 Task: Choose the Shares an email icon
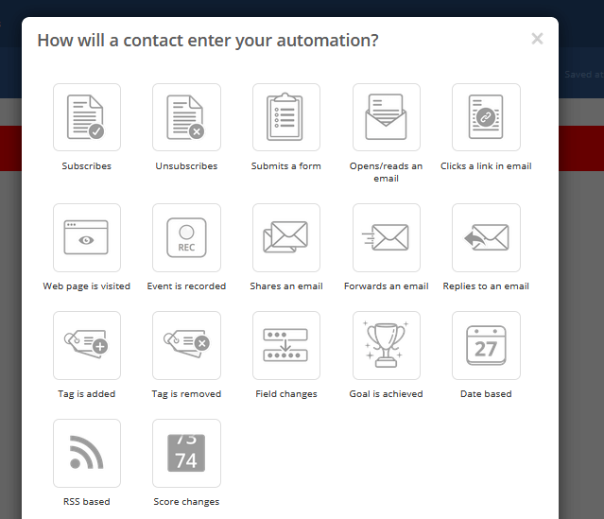click(x=286, y=237)
